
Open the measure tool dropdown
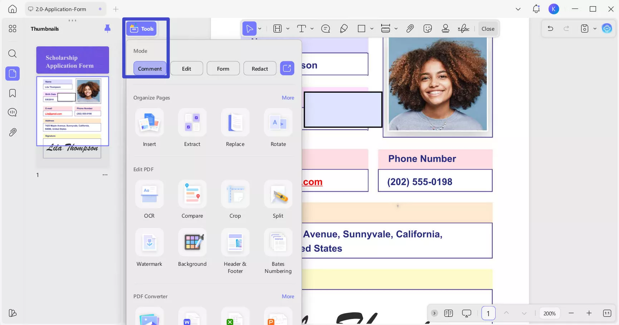[x=396, y=29]
